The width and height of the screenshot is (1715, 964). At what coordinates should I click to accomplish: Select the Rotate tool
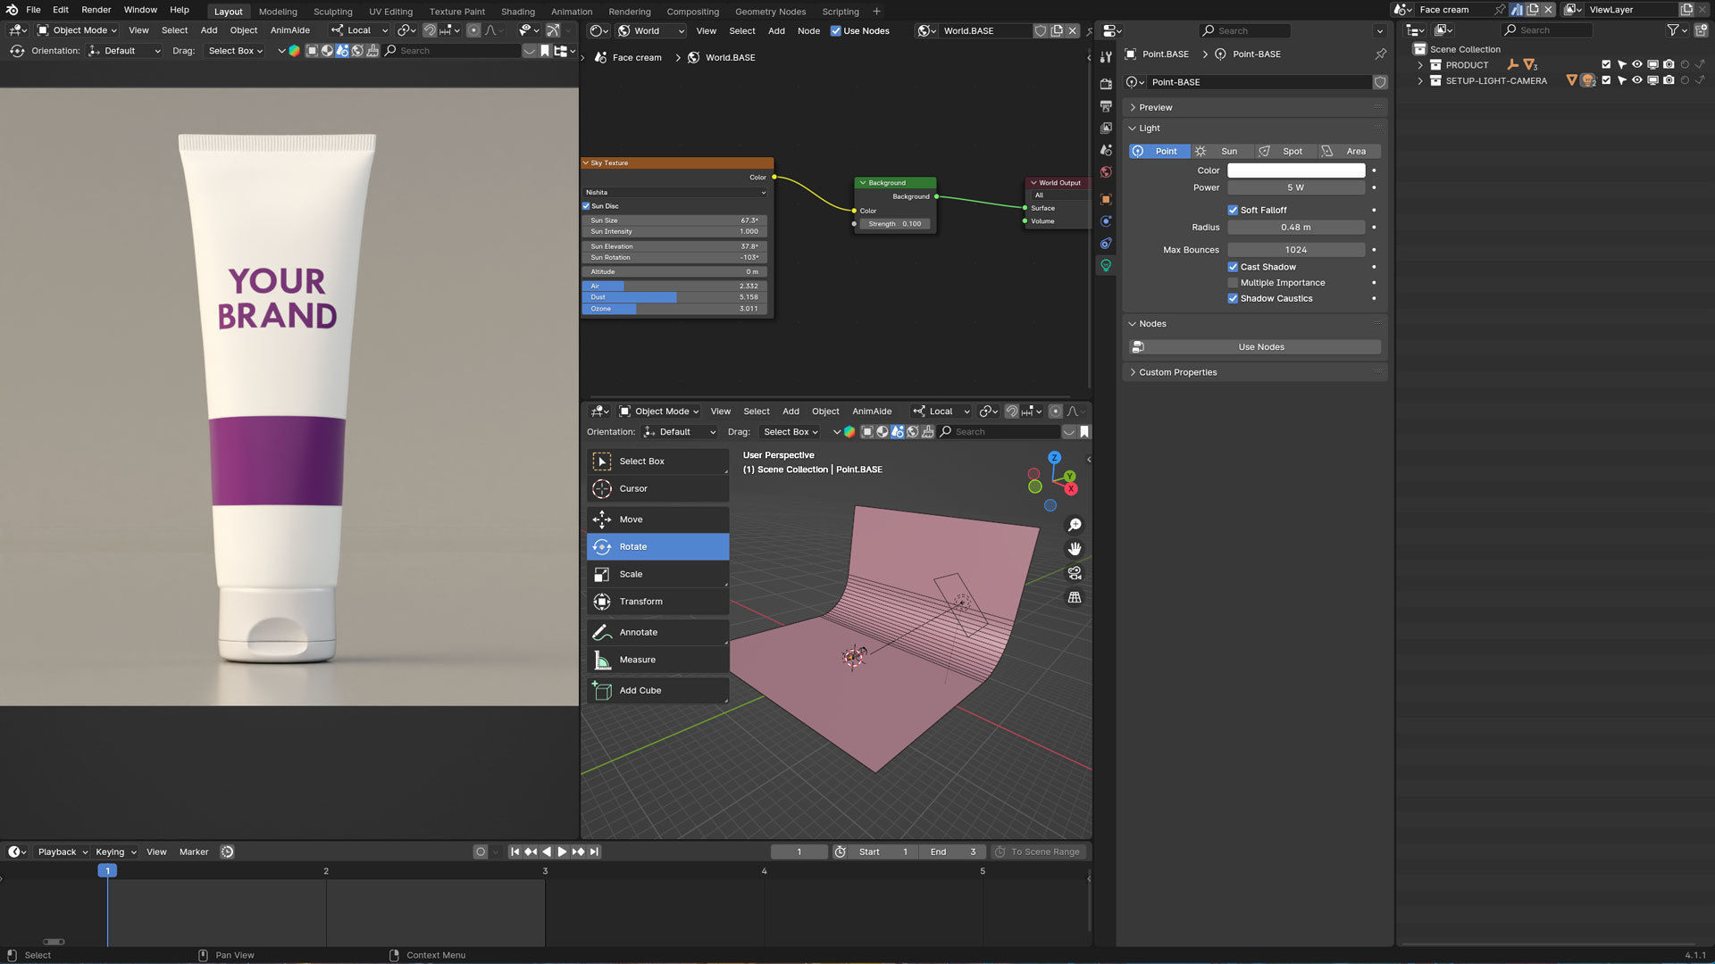(657, 546)
